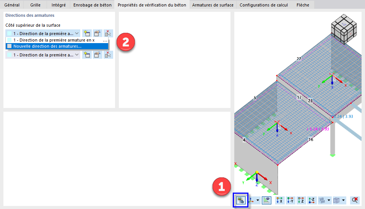Click the dimension visibility icon showing a set square and eye
The image size is (365, 209).
(266, 200)
